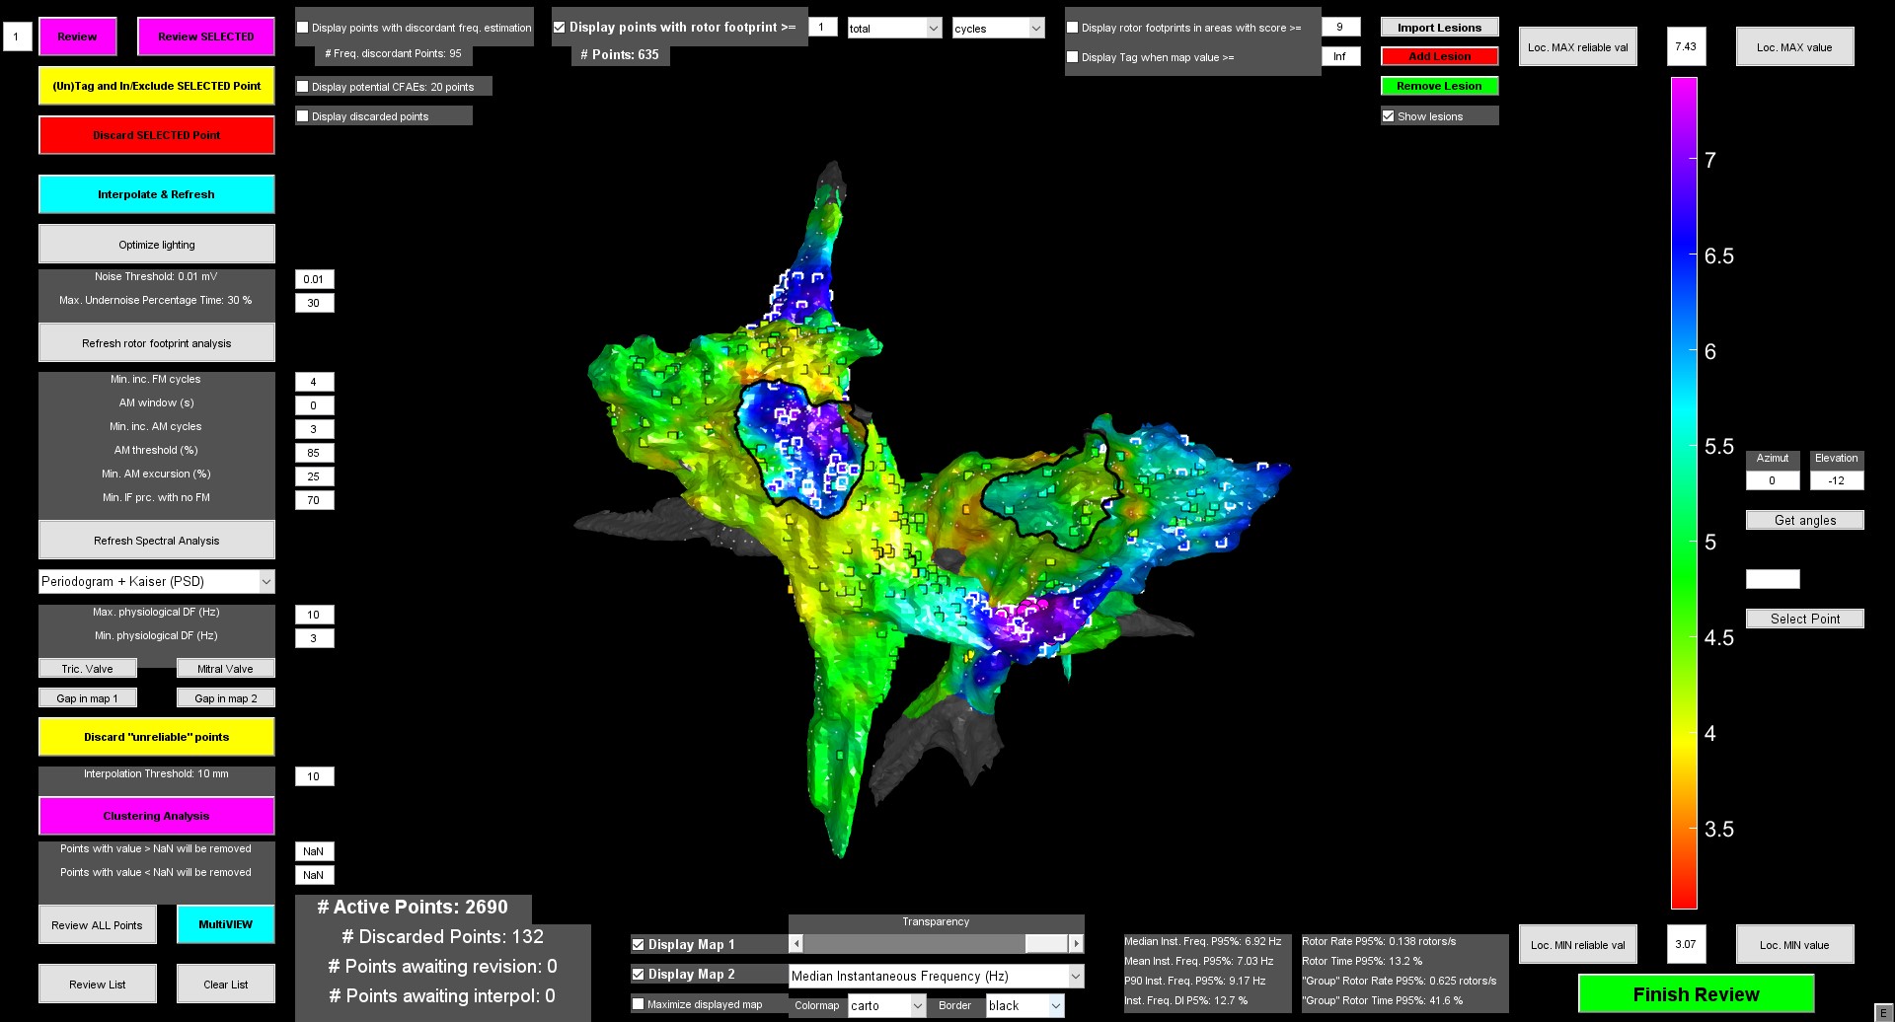Click the Tric. Valve button

click(87, 669)
